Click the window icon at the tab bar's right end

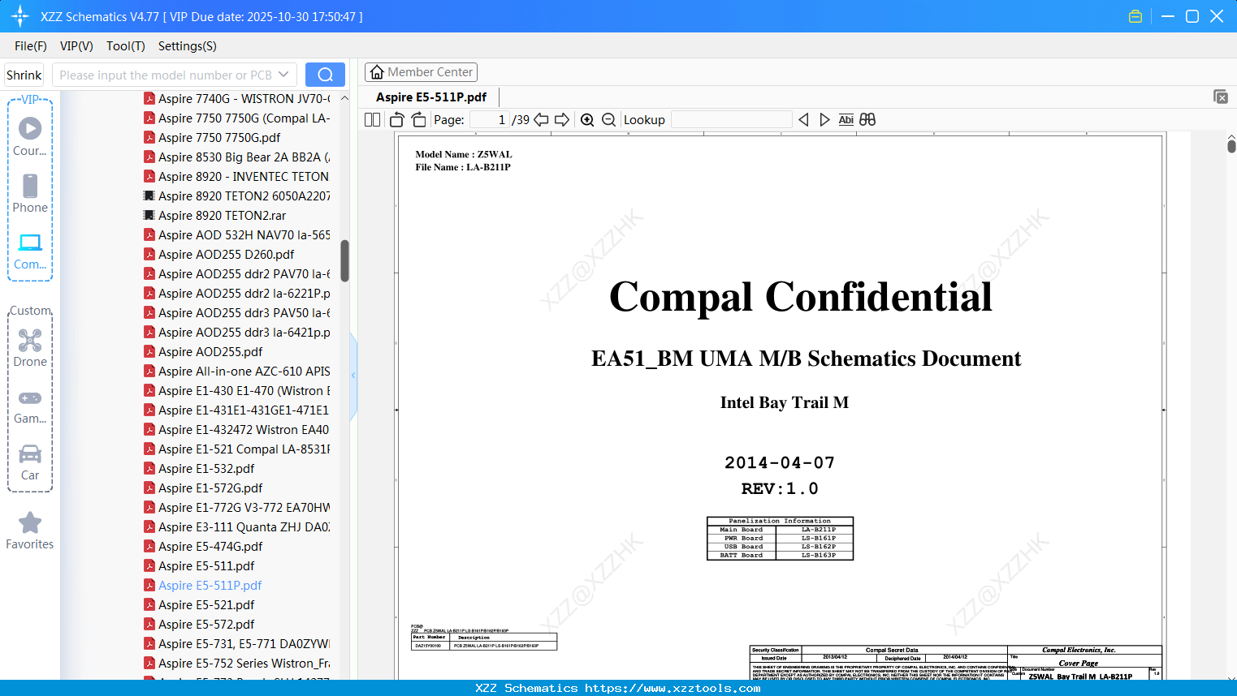[1221, 97]
